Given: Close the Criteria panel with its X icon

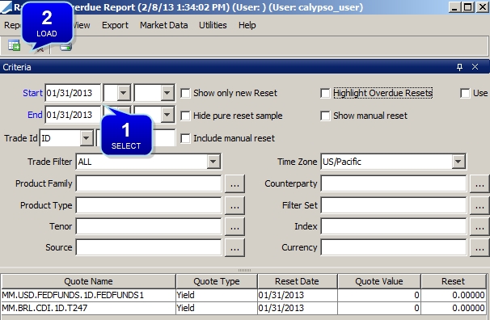Looking at the screenshot, I should [x=475, y=67].
